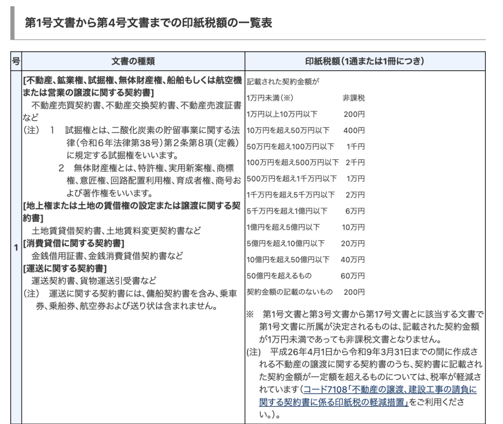Screen dimensions: 503x424
Task: Click the 不動産、鉱業権、試掘権 bold category heading
Action: pos(132,80)
